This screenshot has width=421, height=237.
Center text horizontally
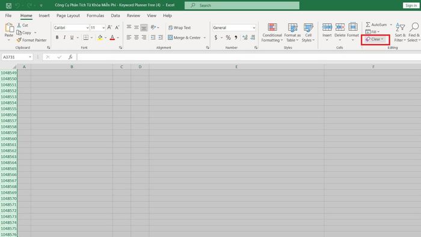(x=137, y=37)
